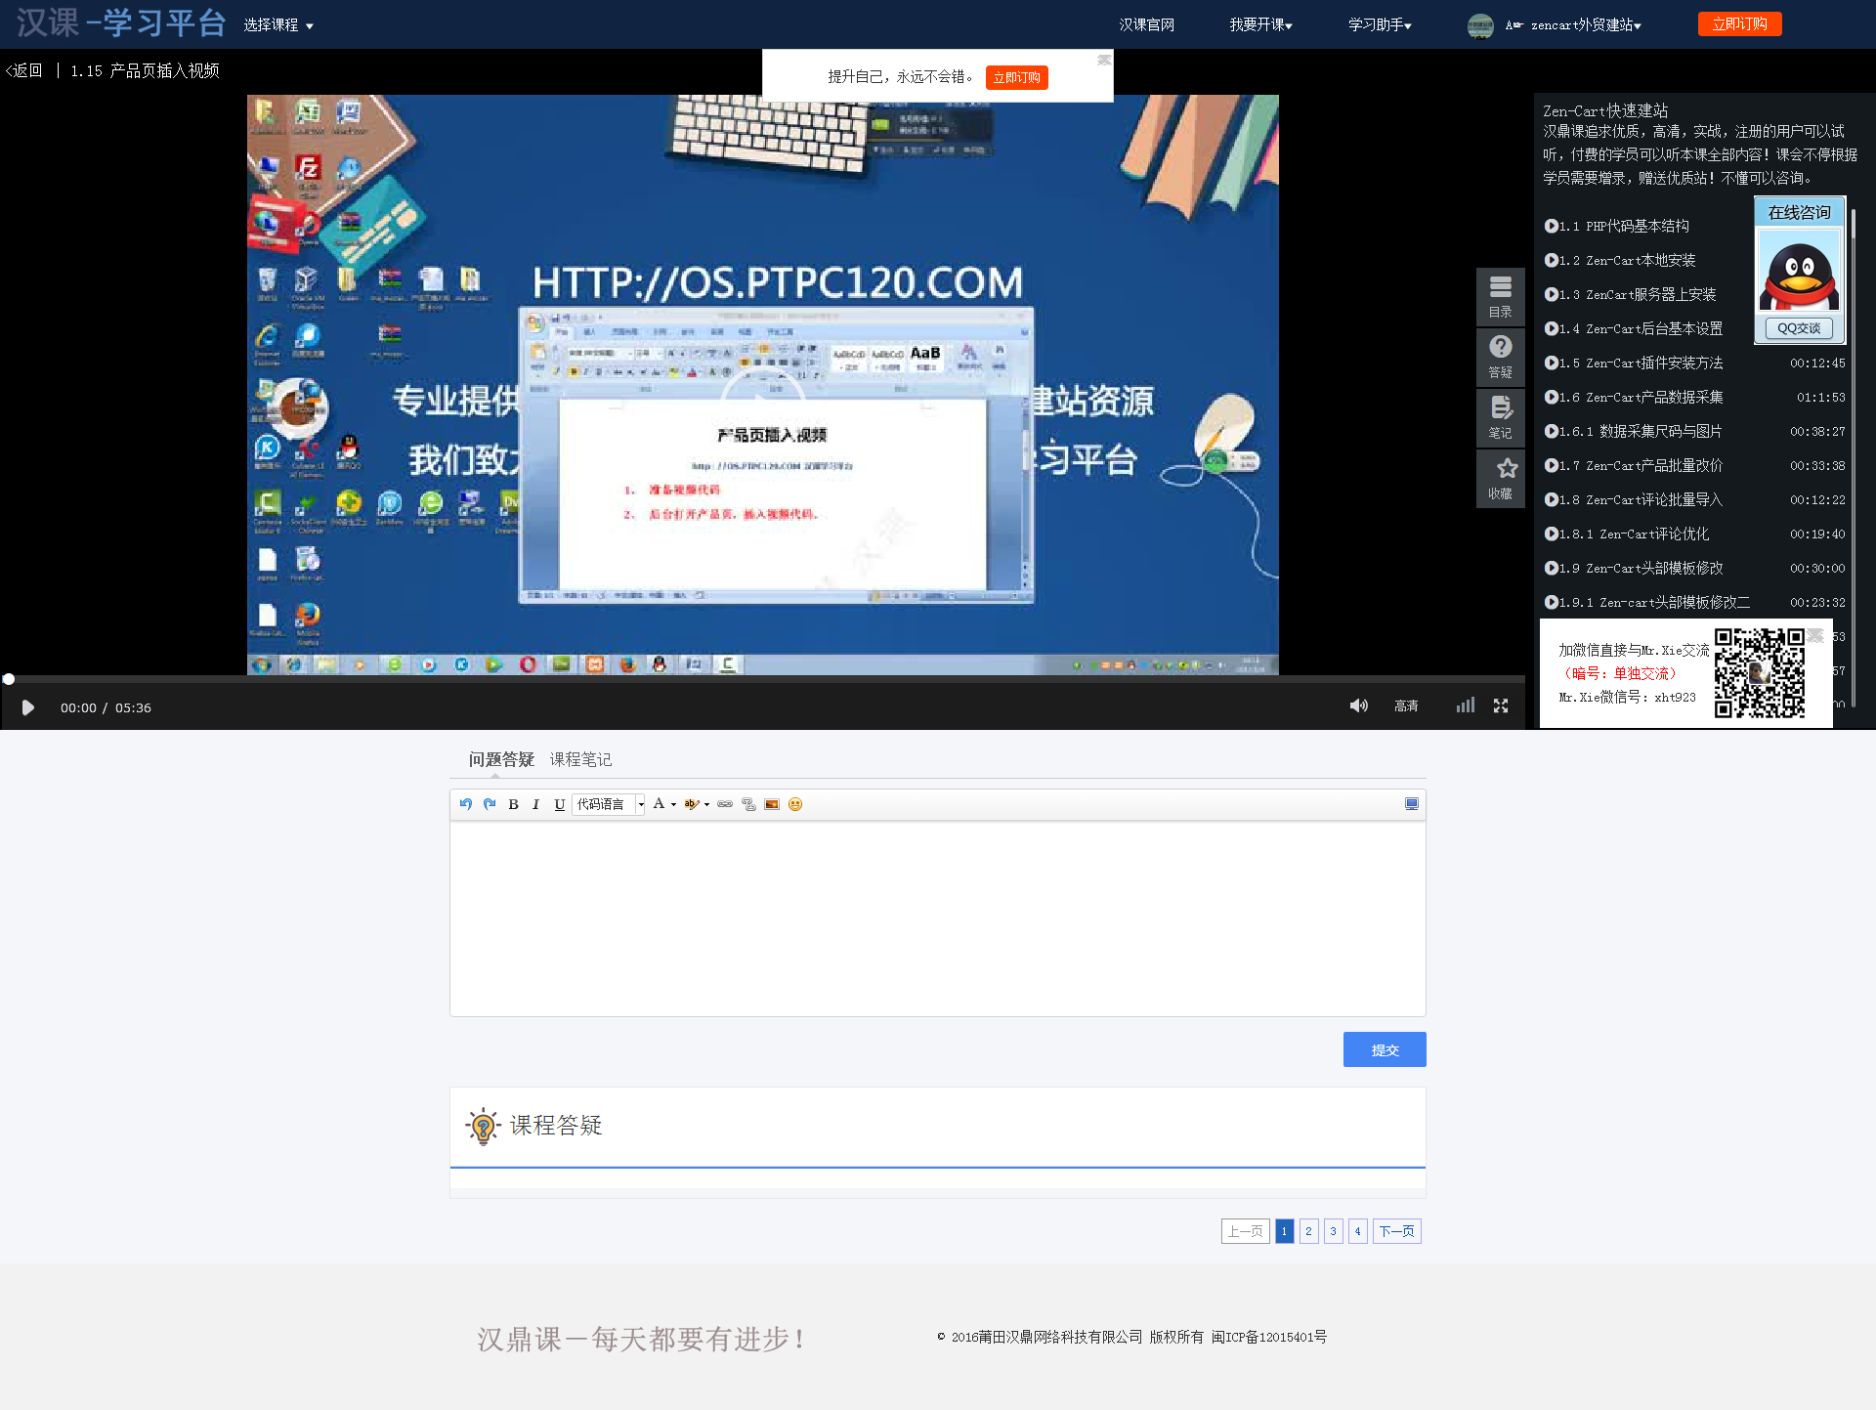Click the undo icon in editor toolbar
Image resolution: width=1876 pixels, height=1410 pixels.
point(466,804)
